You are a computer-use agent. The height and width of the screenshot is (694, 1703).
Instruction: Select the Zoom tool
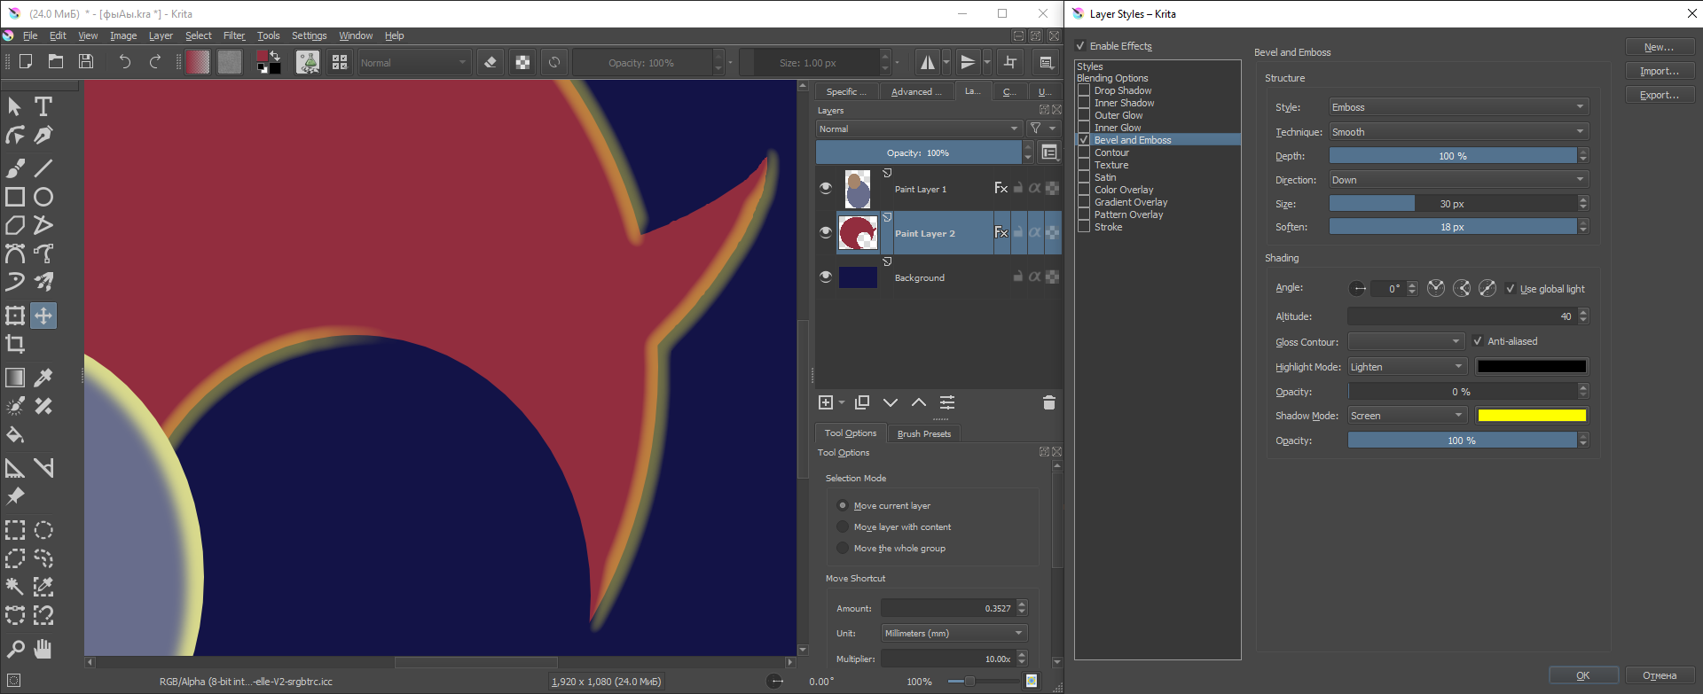point(15,649)
